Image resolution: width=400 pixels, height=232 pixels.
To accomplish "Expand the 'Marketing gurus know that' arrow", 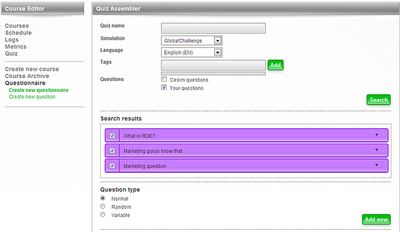I will [x=377, y=150].
